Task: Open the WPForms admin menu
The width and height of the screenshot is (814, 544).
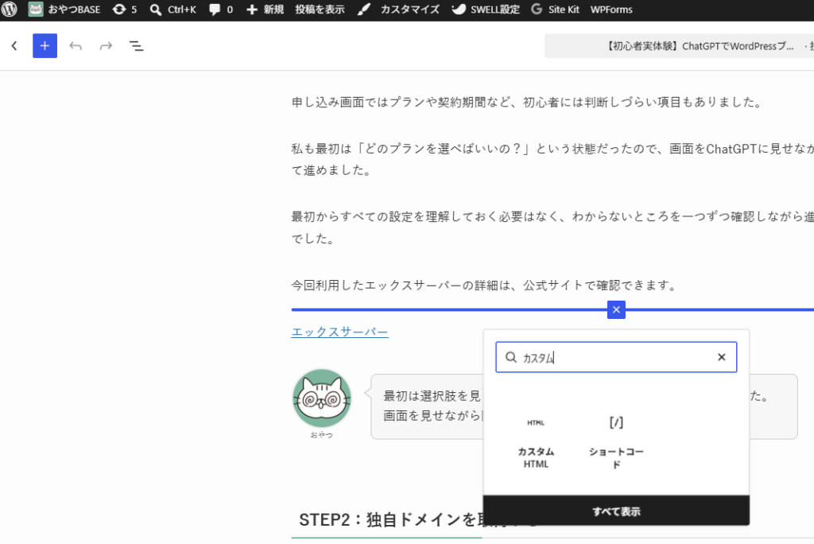Action: pyautogui.click(x=611, y=10)
